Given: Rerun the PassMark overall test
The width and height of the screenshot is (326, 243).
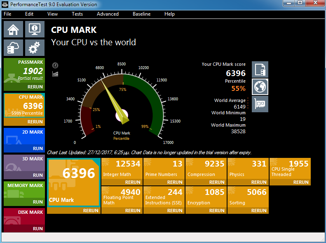Looking at the screenshot, I should [24, 87].
